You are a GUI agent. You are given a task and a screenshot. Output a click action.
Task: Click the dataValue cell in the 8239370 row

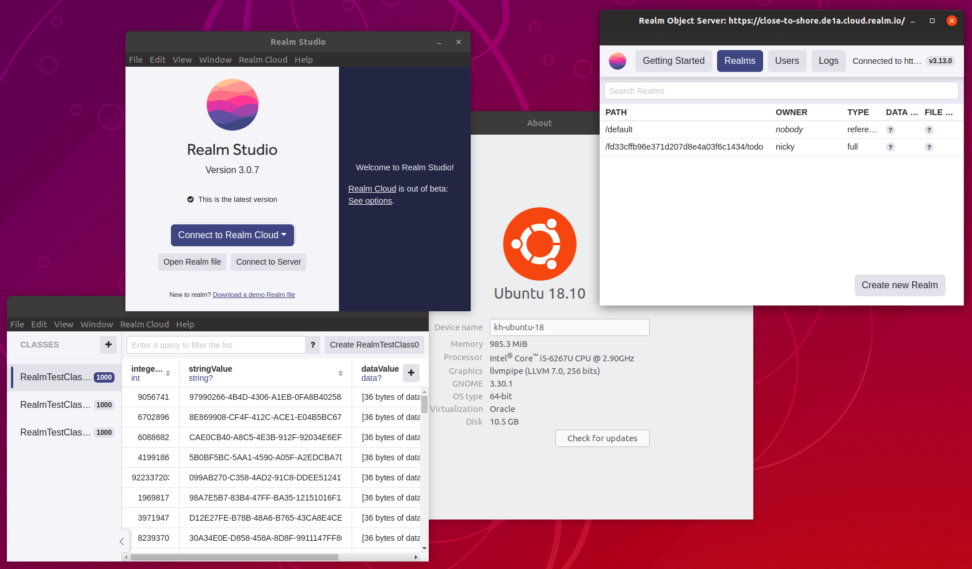[x=387, y=538]
